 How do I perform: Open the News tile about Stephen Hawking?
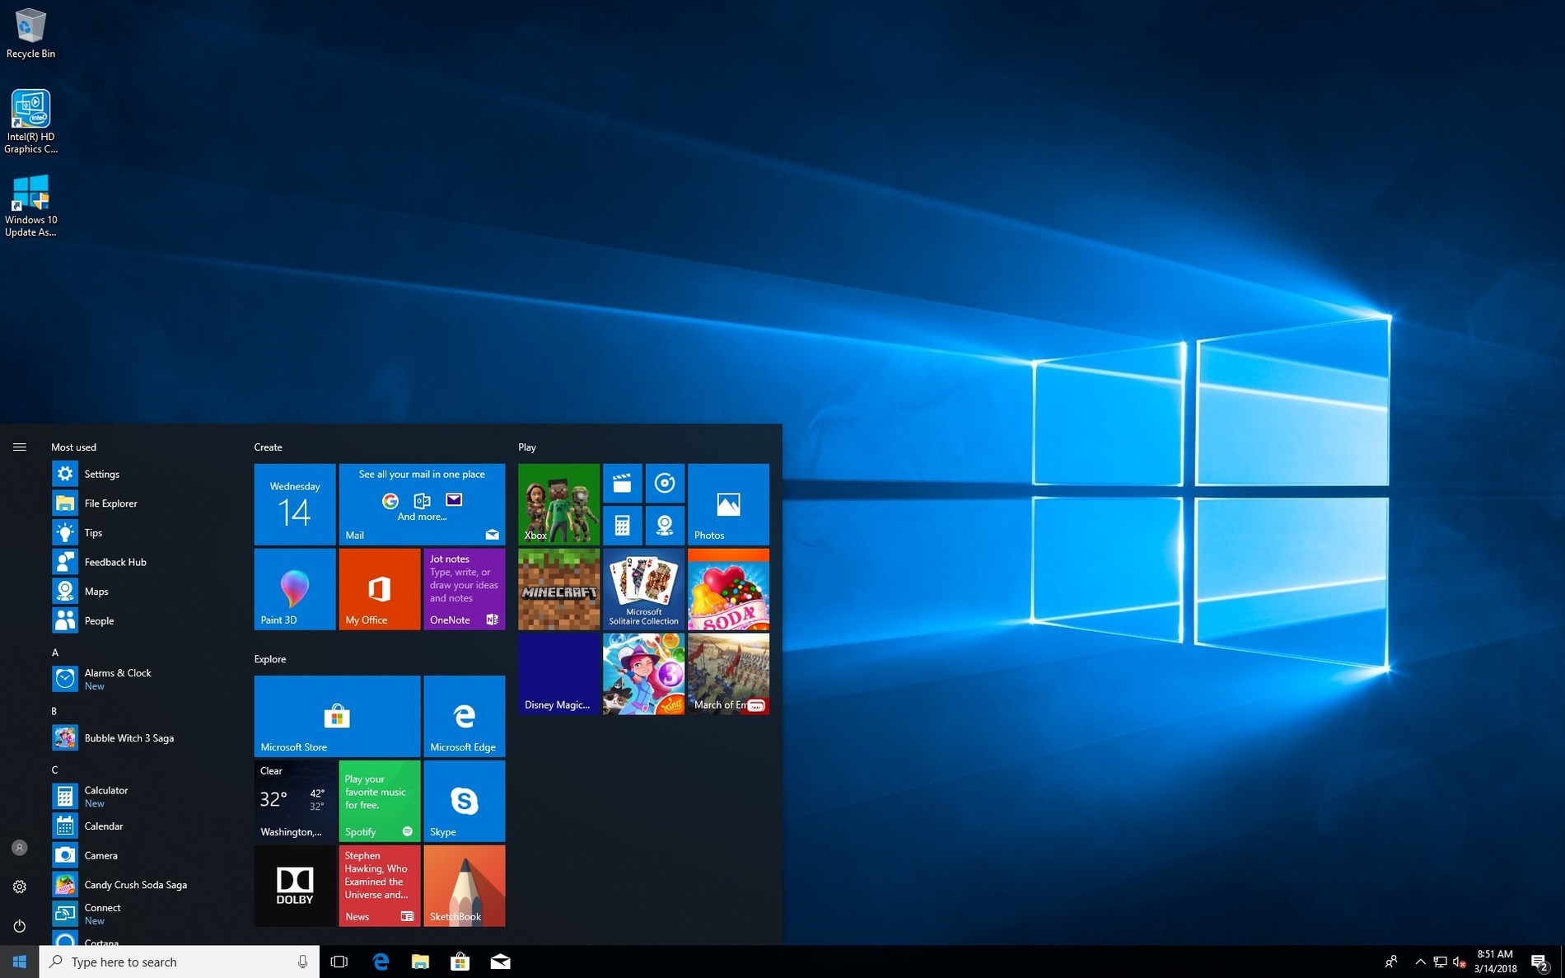point(379,886)
